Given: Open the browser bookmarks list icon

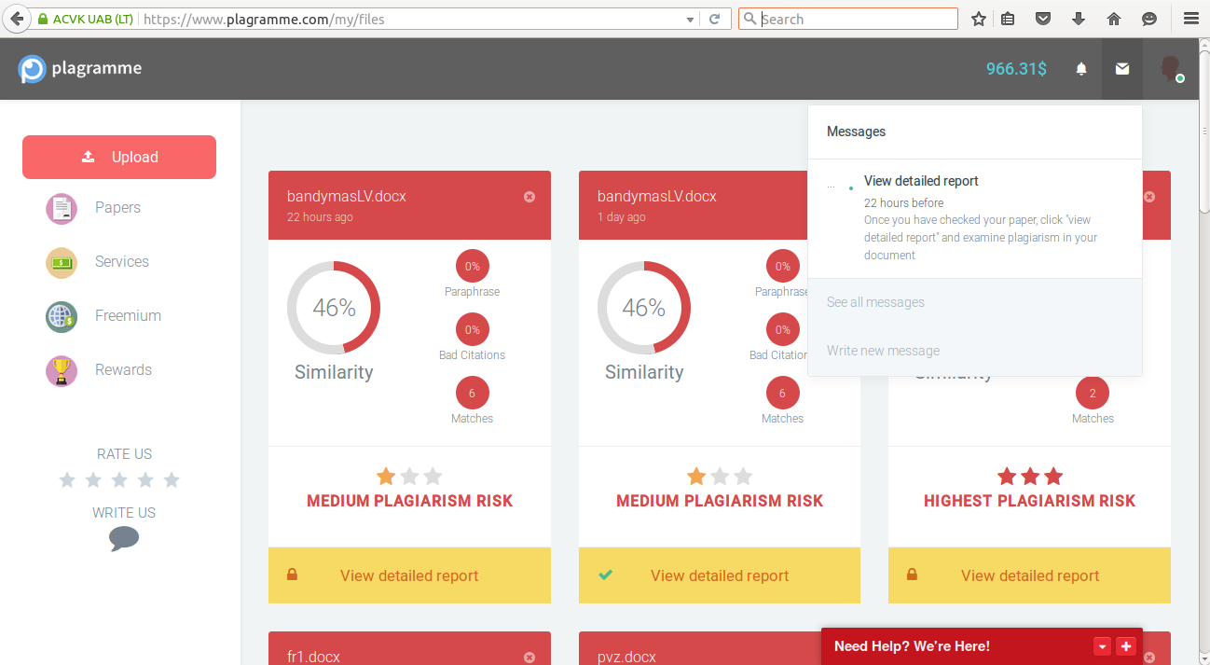Looking at the screenshot, I should point(1008,19).
